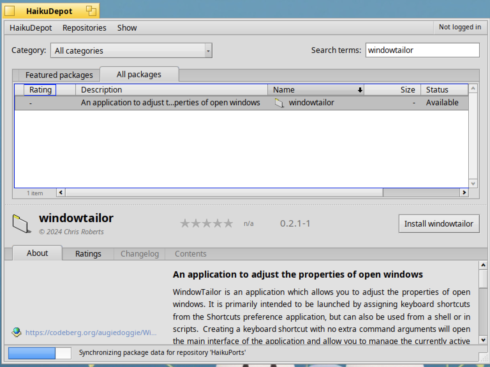Viewport: 490px width, 367px height.
Task: Open the codeberg.org project link
Action: 91,333
